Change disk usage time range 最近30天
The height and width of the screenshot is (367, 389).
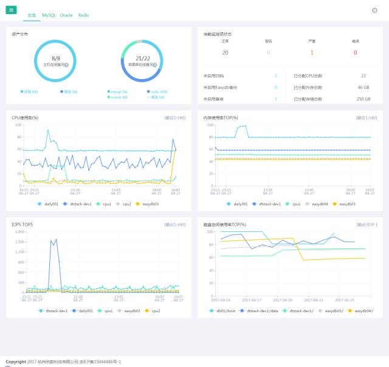click(367, 225)
